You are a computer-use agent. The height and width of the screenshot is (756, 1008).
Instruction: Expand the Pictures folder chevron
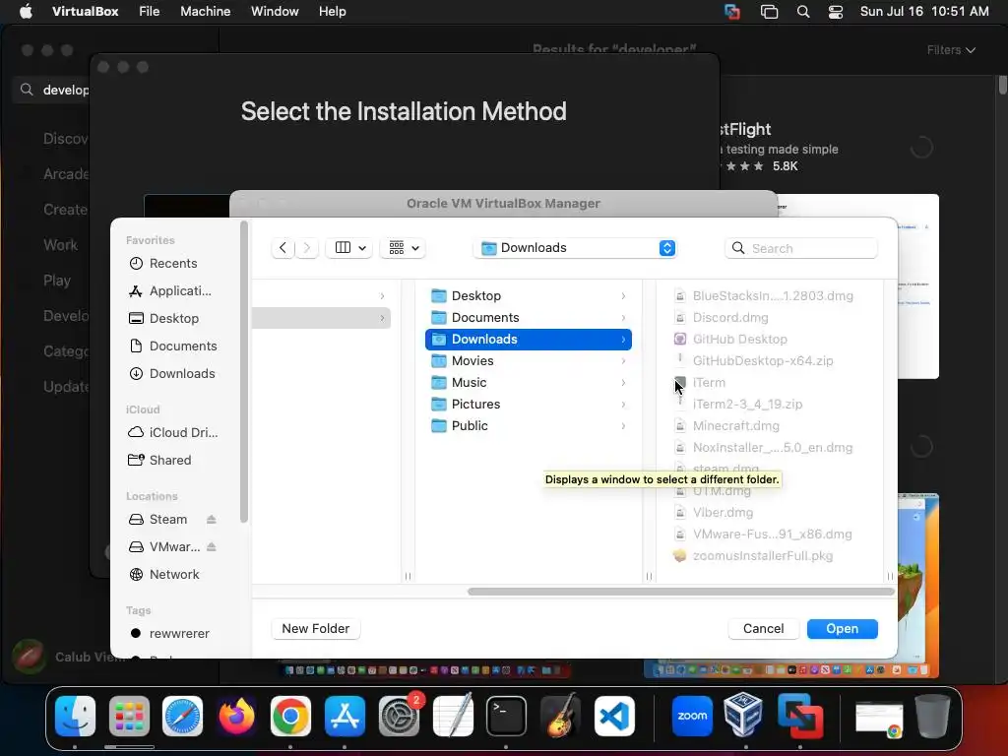tap(623, 405)
